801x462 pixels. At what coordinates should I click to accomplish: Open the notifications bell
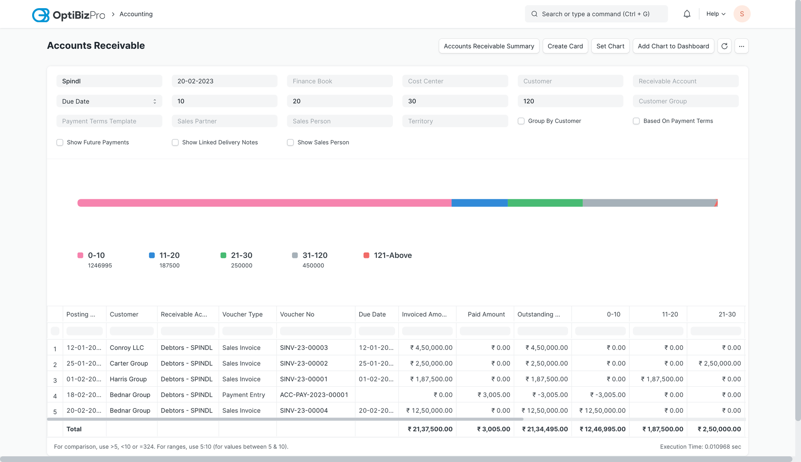pos(687,14)
